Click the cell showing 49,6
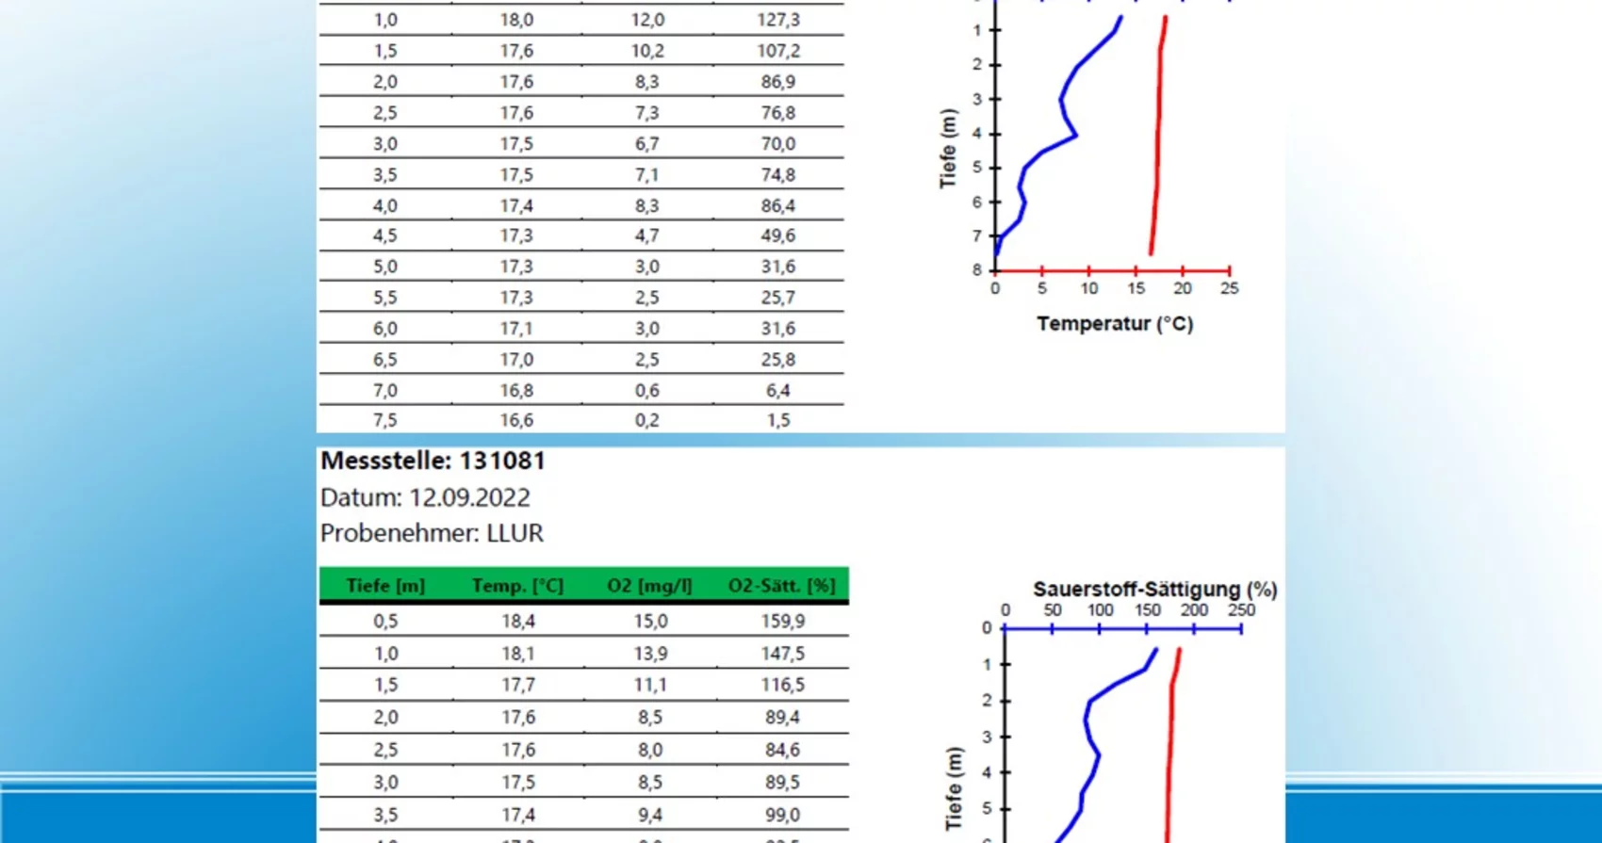This screenshot has height=843, width=1602. point(778,235)
